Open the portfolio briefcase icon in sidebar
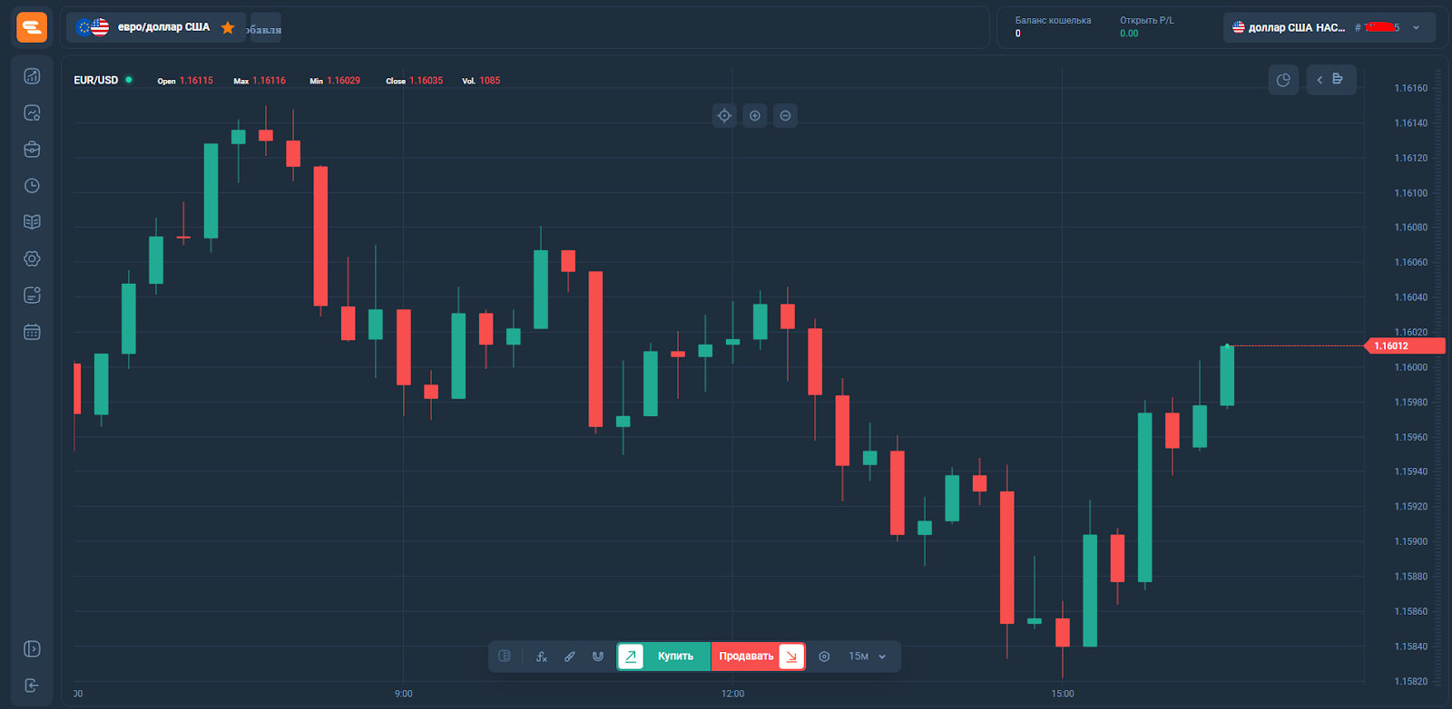This screenshot has height=709, width=1452. click(x=32, y=150)
